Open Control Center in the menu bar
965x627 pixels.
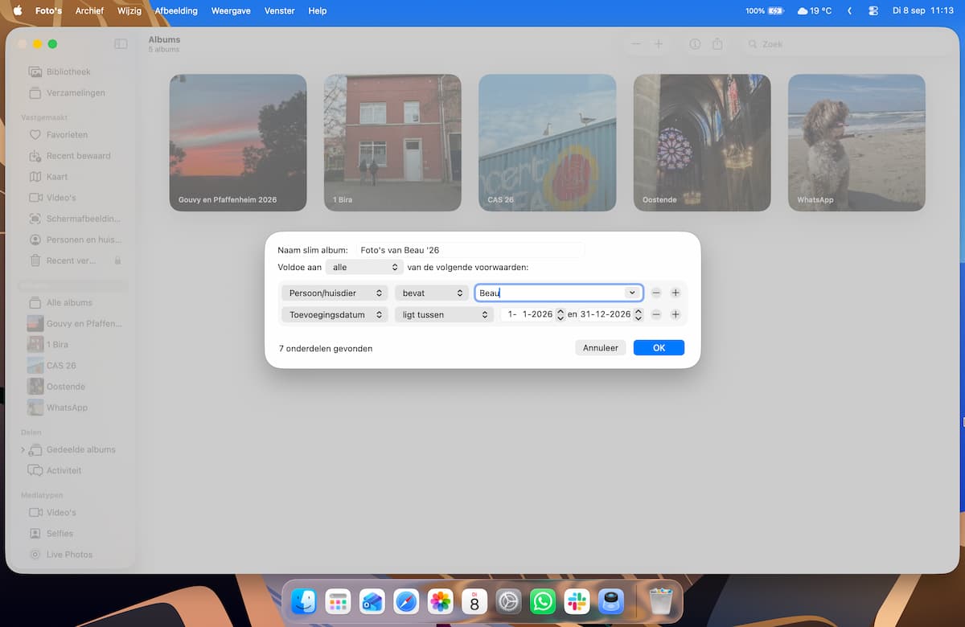tap(874, 11)
